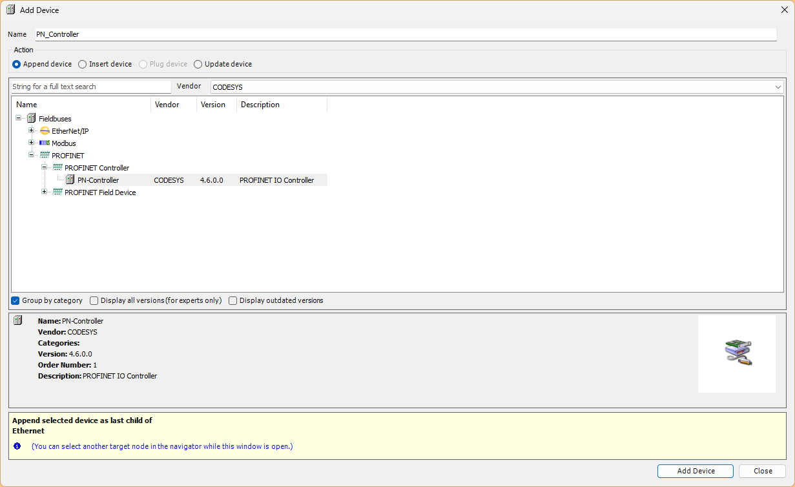The width and height of the screenshot is (795, 487).
Task: Click the Add Device button
Action: click(696, 471)
